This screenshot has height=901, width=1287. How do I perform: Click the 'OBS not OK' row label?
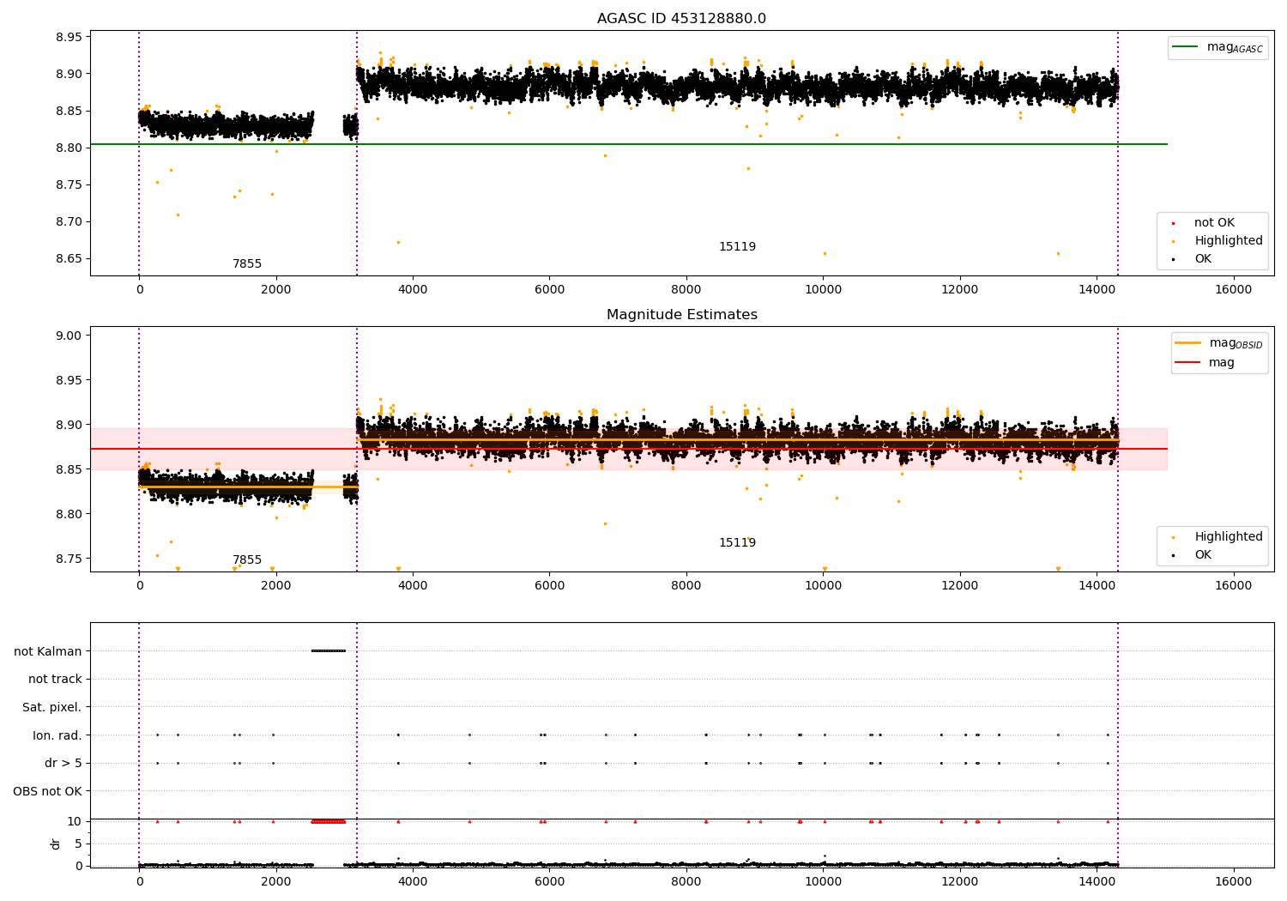47,791
